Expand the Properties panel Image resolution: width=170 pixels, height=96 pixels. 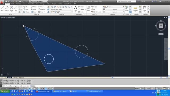113,14
